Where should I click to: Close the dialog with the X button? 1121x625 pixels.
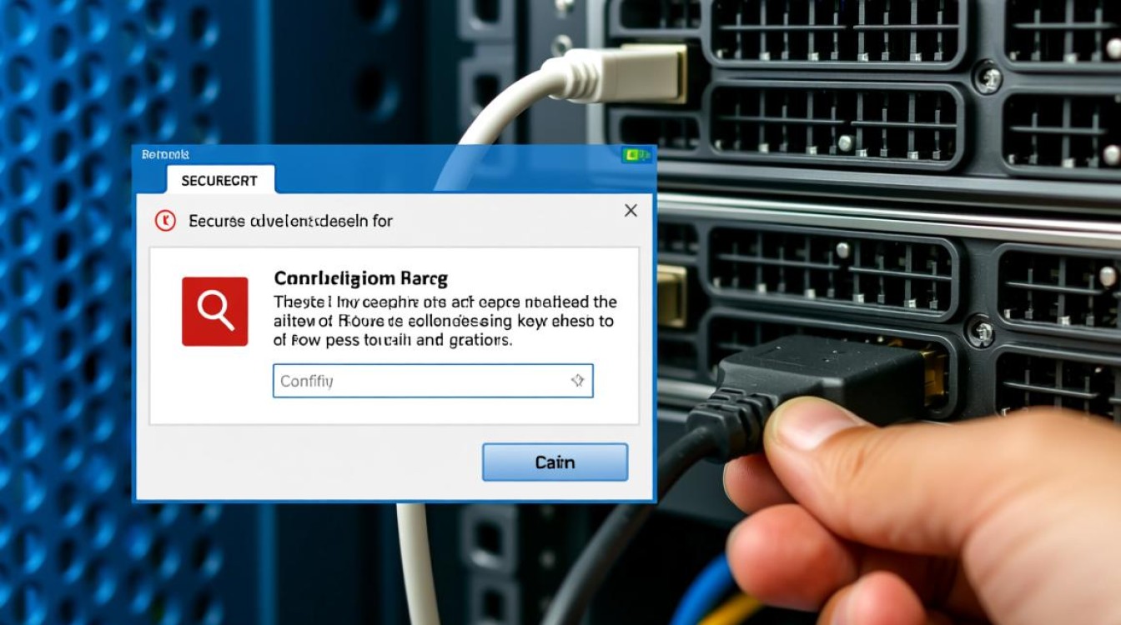click(x=631, y=211)
